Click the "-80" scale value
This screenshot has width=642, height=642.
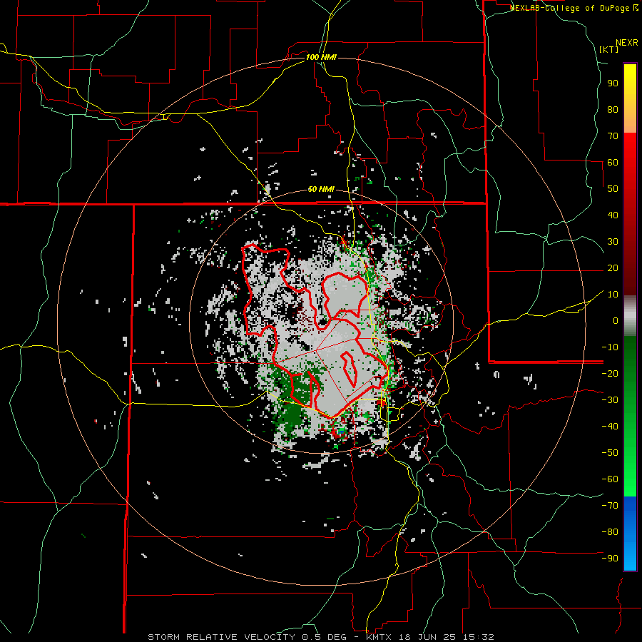pos(610,532)
